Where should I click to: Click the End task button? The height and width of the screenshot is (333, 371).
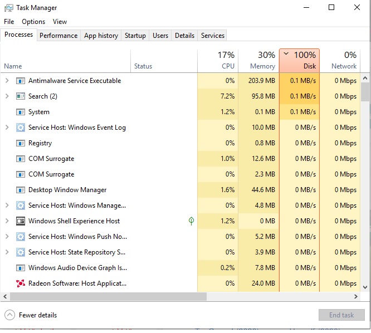click(x=341, y=315)
